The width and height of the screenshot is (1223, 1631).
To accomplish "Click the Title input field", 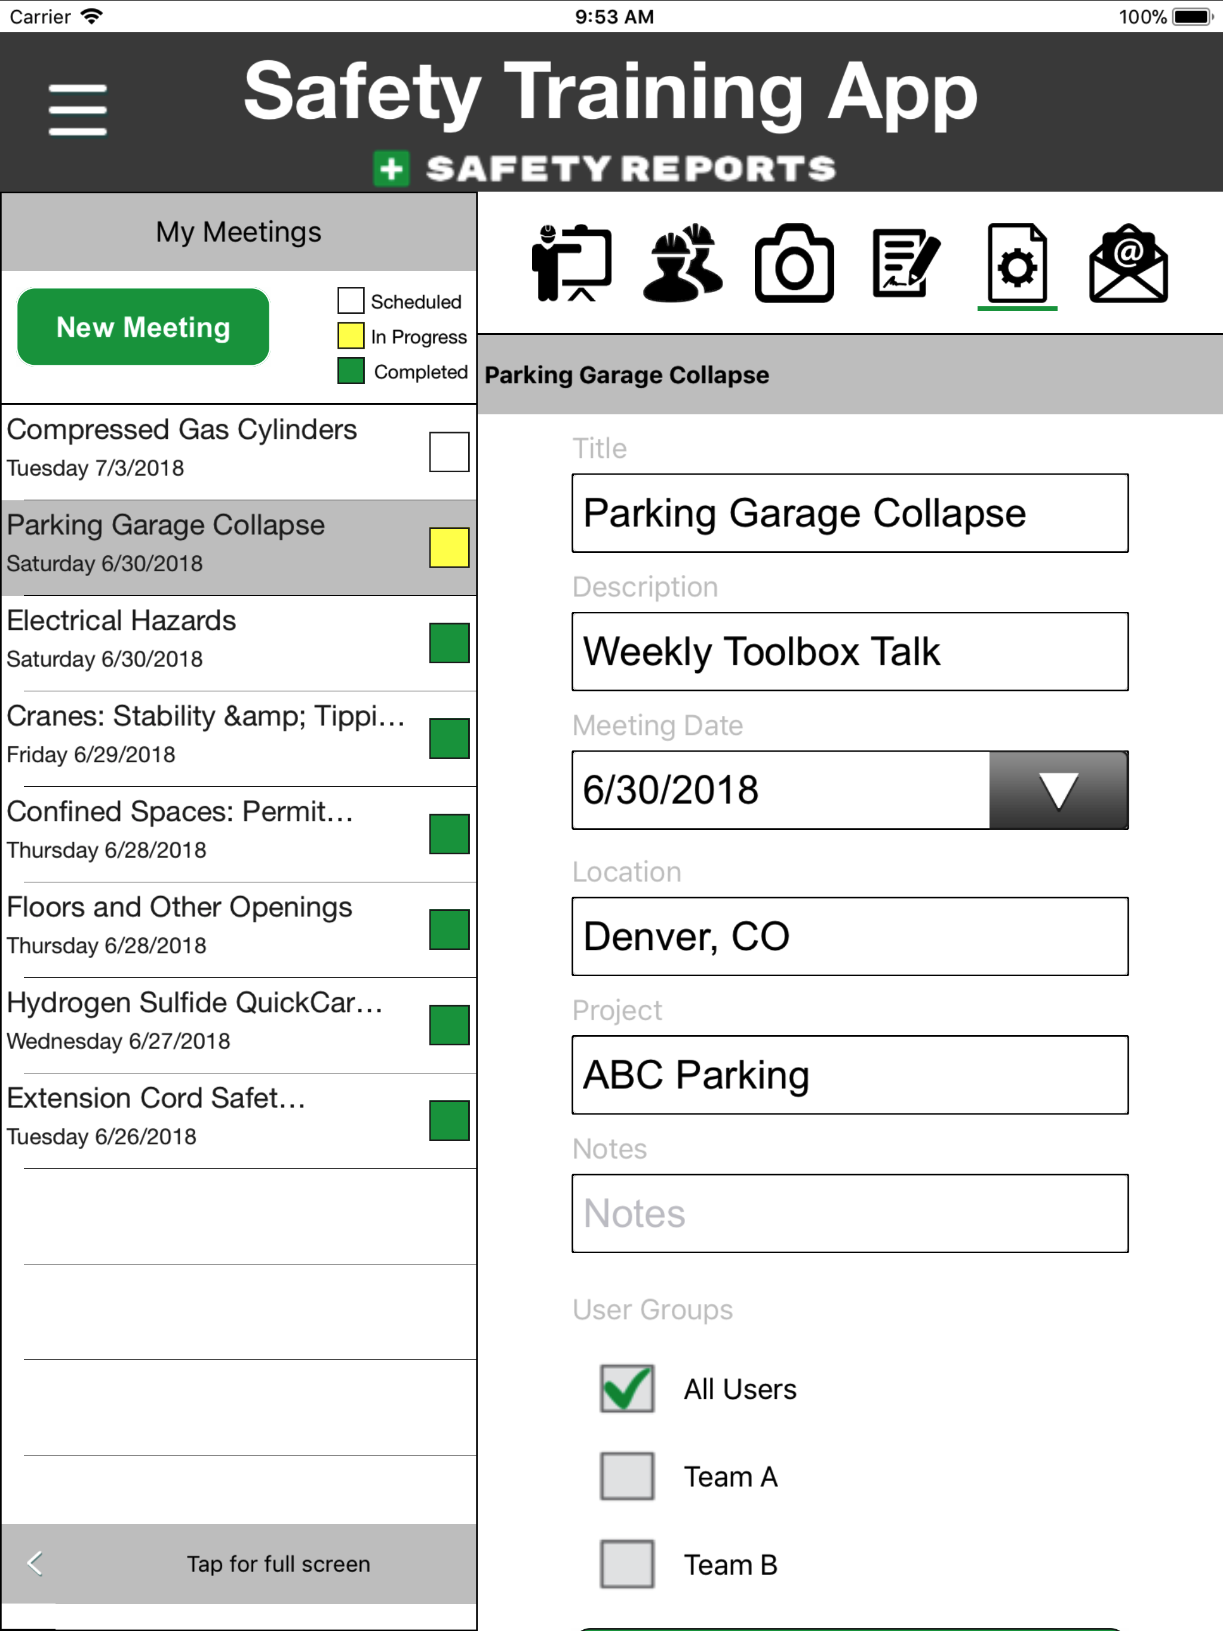I will tap(850, 513).
